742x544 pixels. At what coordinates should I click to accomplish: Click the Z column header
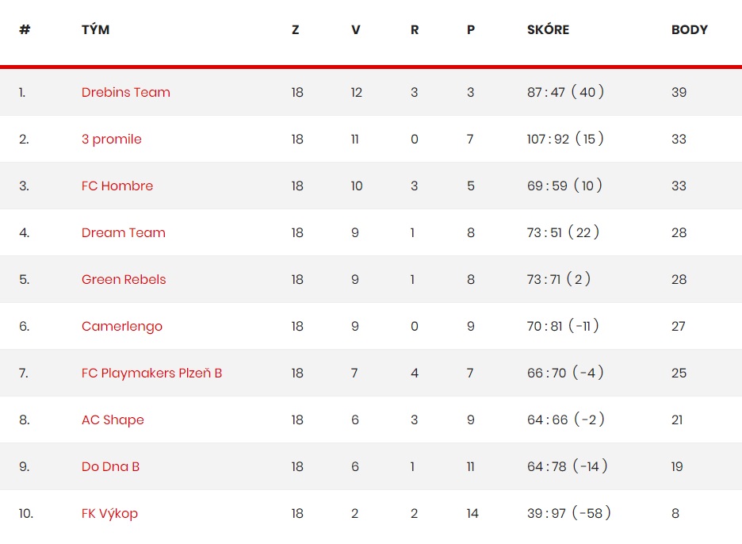295,30
